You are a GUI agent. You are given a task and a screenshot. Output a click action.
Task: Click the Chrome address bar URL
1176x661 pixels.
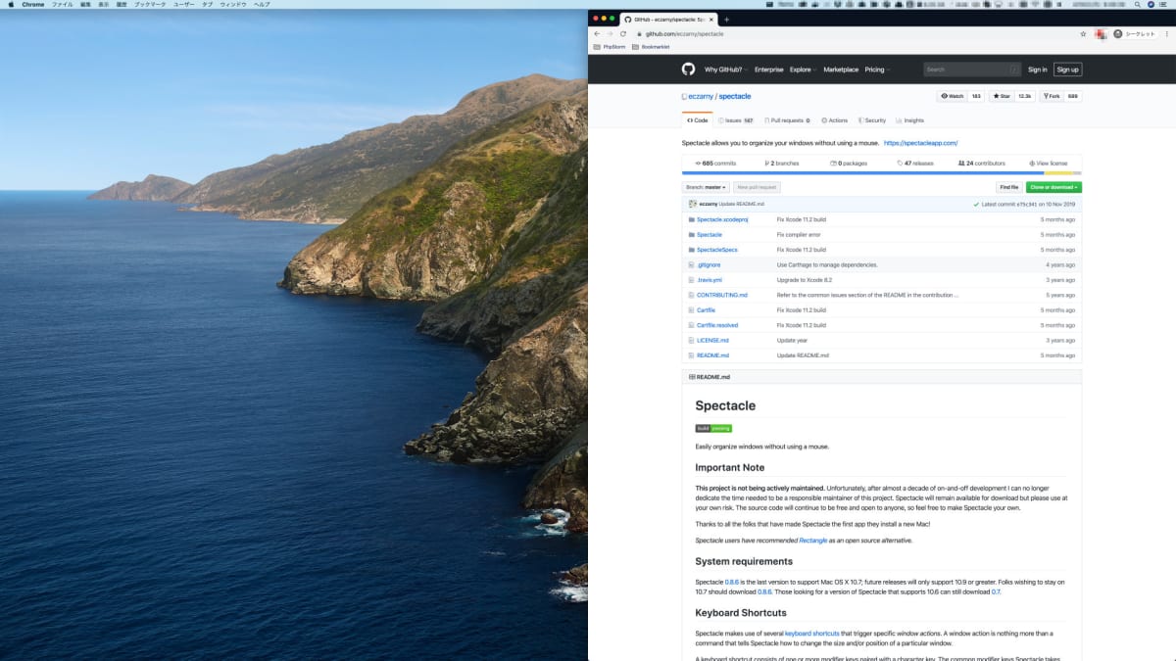coord(684,33)
